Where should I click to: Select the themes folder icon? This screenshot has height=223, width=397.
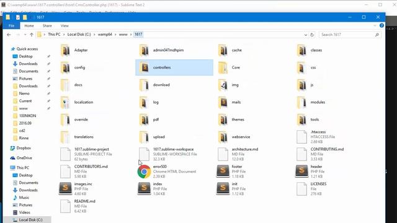223,120
